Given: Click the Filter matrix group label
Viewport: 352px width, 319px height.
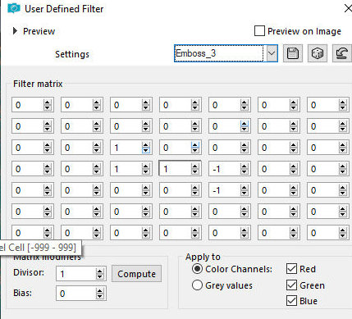Looking at the screenshot, I should tap(38, 84).
